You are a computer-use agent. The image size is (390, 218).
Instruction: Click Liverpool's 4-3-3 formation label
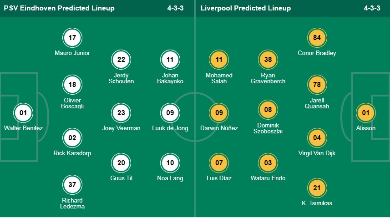click(x=372, y=8)
